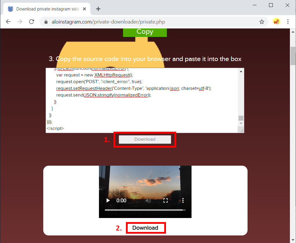The width and height of the screenshot is (296, 243).
Task: Open the Chrome profile avatar
Action: tap(276, 22)
